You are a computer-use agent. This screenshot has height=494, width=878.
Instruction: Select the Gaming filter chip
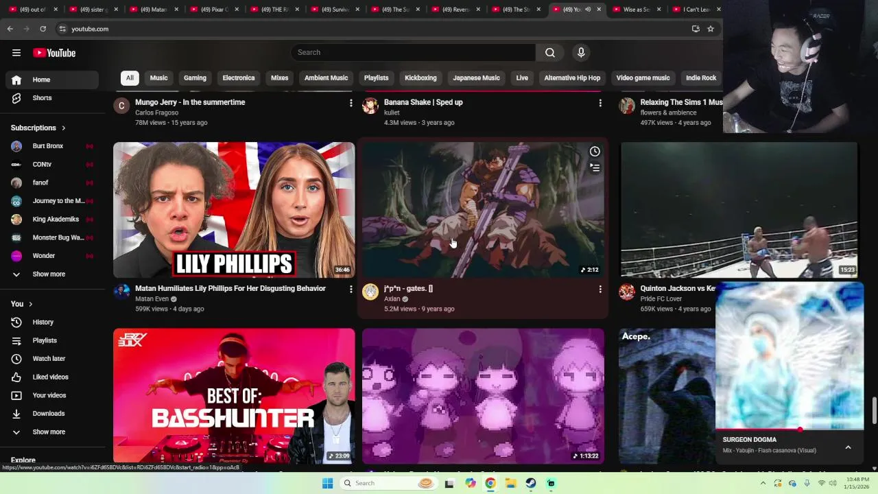[x=195, y=78]
